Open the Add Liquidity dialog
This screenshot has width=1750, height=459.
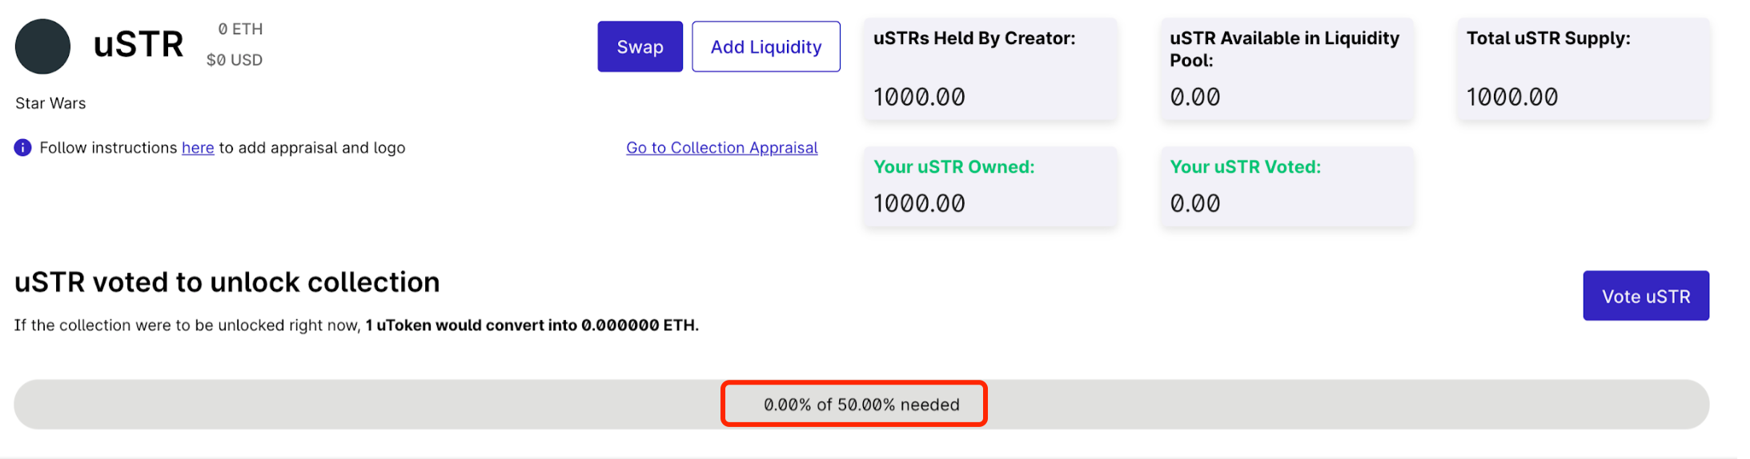point(765,47)
